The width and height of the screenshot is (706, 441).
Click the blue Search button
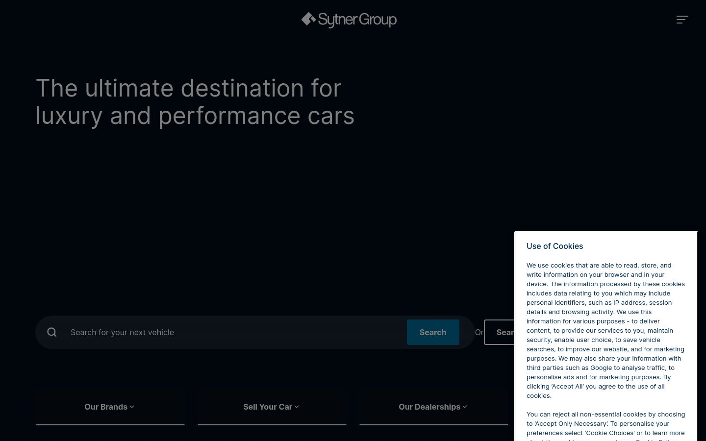tap(433, 332)
